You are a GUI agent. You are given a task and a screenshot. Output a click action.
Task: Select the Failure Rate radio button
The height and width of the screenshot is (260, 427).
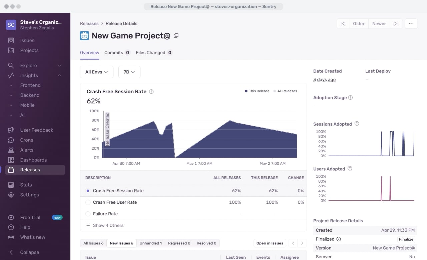click(88, 214)
